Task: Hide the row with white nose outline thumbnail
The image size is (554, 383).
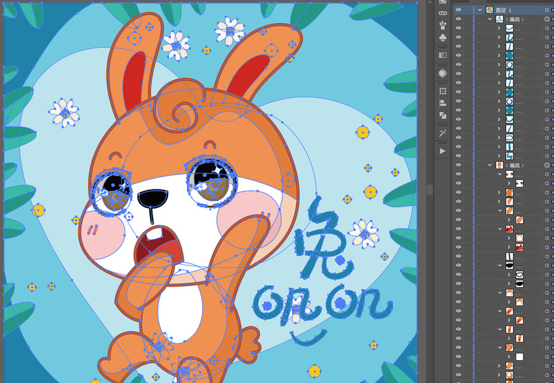Action: 458,274
